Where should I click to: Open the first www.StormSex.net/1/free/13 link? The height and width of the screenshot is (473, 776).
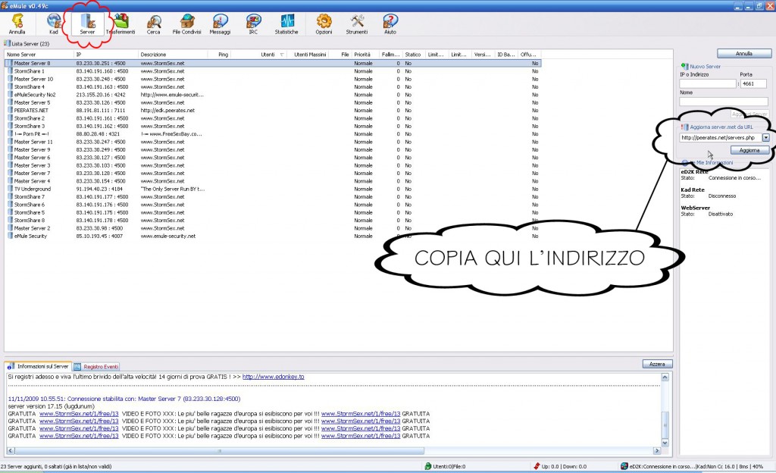(79, 414)
